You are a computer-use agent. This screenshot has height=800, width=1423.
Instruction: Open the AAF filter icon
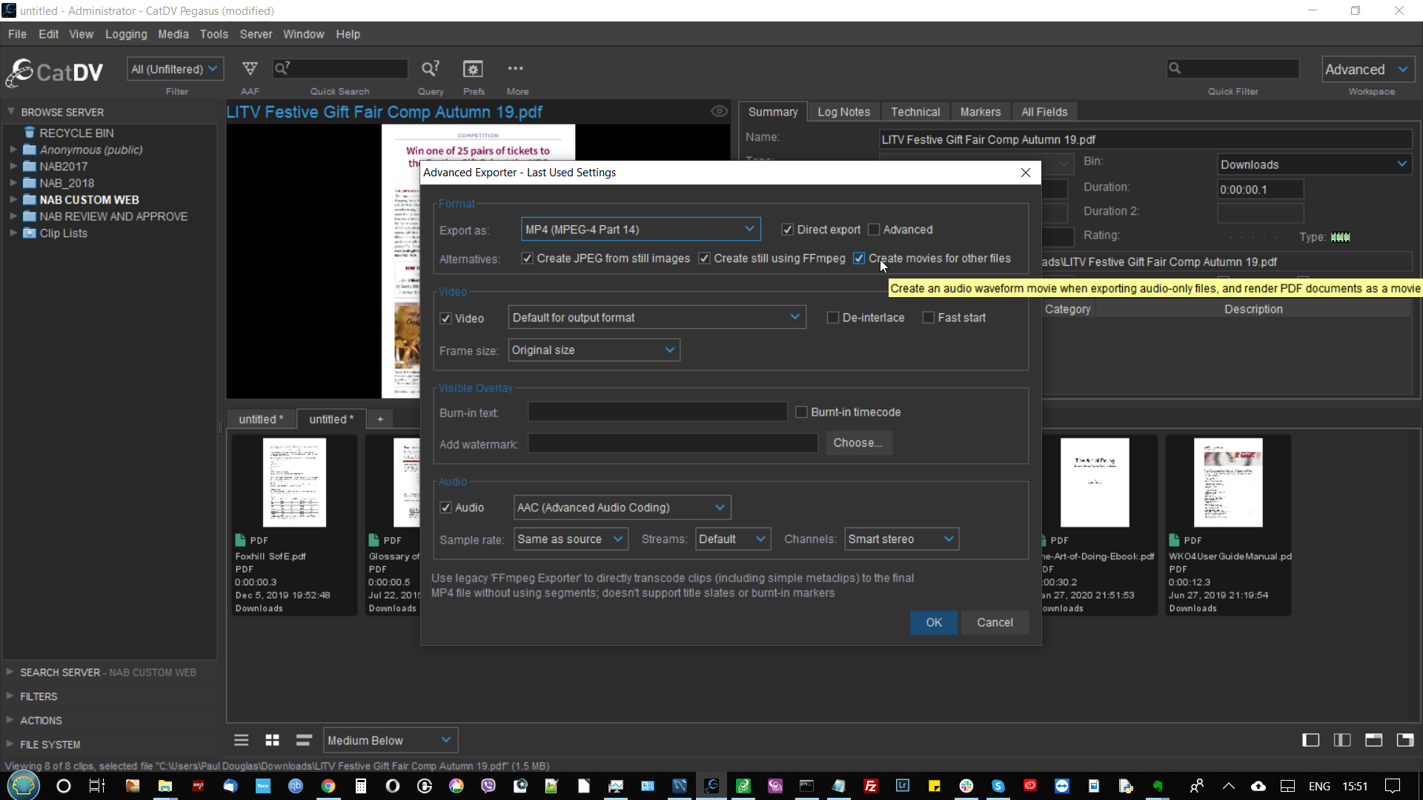coord(250,69)
